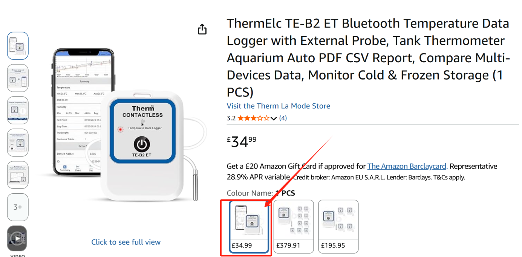Play the product video thumbnail
The height and width of the screenshot is (257, 522).
(17, 238)
